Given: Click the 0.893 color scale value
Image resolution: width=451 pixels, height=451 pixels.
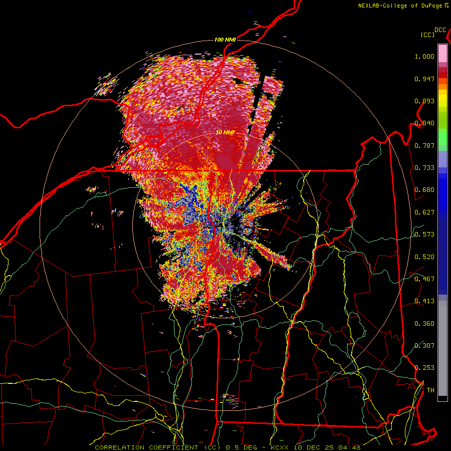Looking at the screenshot, I should click(424, 101).
